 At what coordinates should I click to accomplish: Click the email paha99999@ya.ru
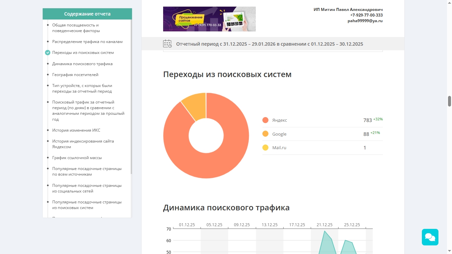point(365,21)
